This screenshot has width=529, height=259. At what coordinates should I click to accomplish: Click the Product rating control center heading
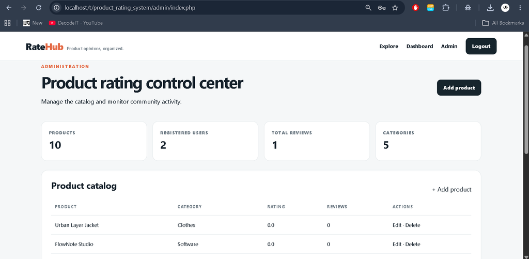click(x=142, y=83)
